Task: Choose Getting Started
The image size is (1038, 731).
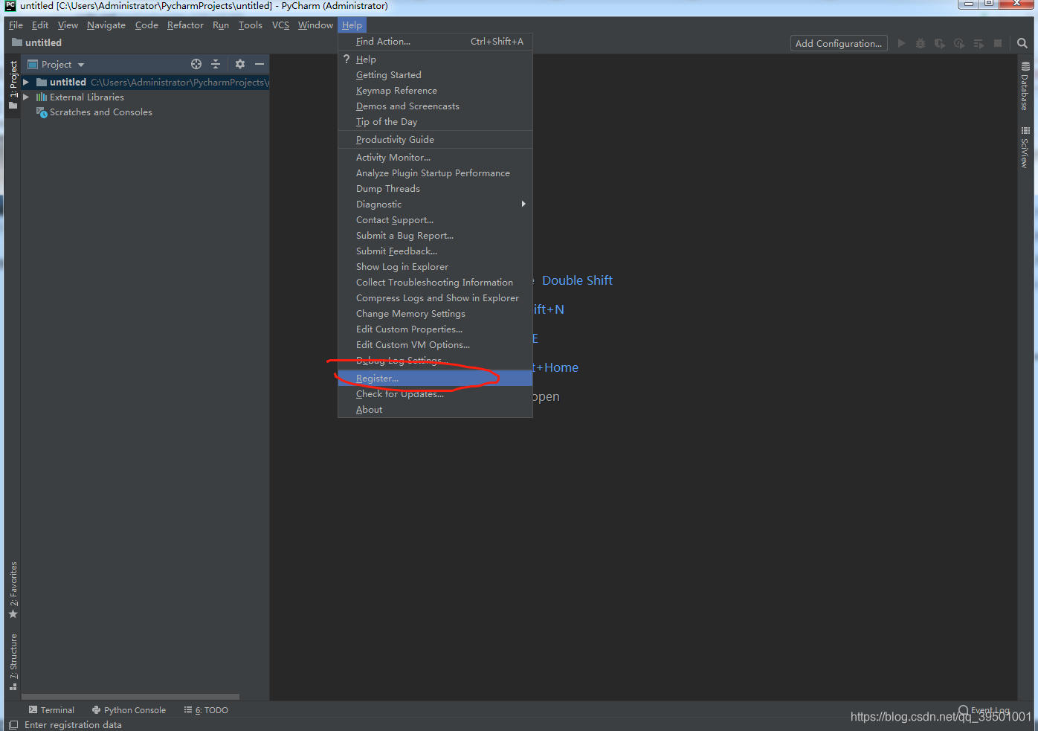Action: point(435,75)
